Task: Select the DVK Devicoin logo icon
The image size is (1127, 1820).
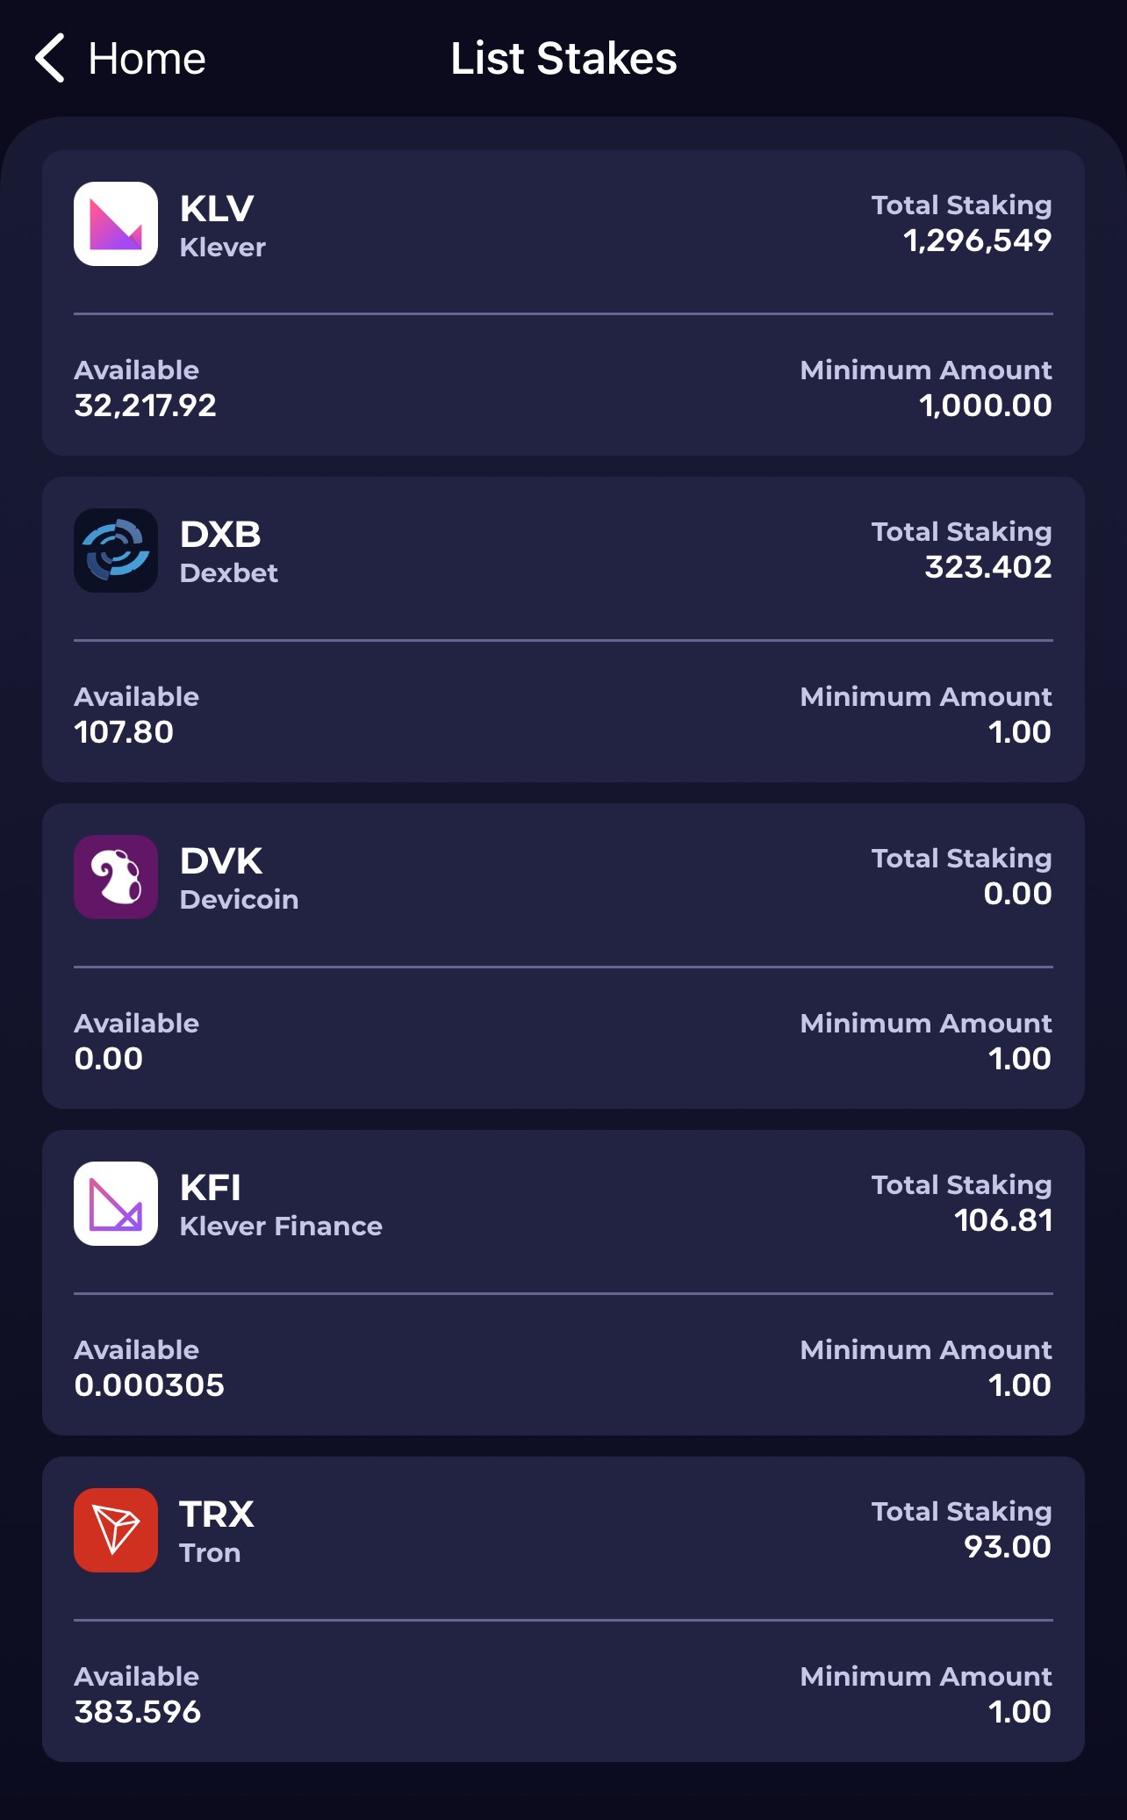Action: pyautogui.click(x=116, y=877)
